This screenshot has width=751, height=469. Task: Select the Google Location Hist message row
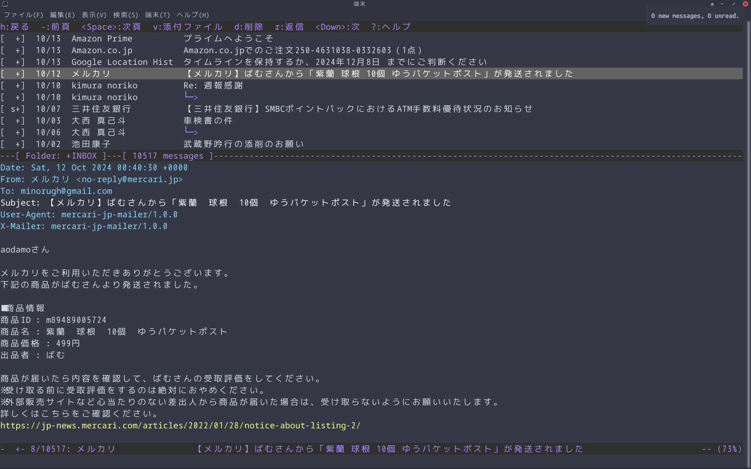tap(371, 62)
